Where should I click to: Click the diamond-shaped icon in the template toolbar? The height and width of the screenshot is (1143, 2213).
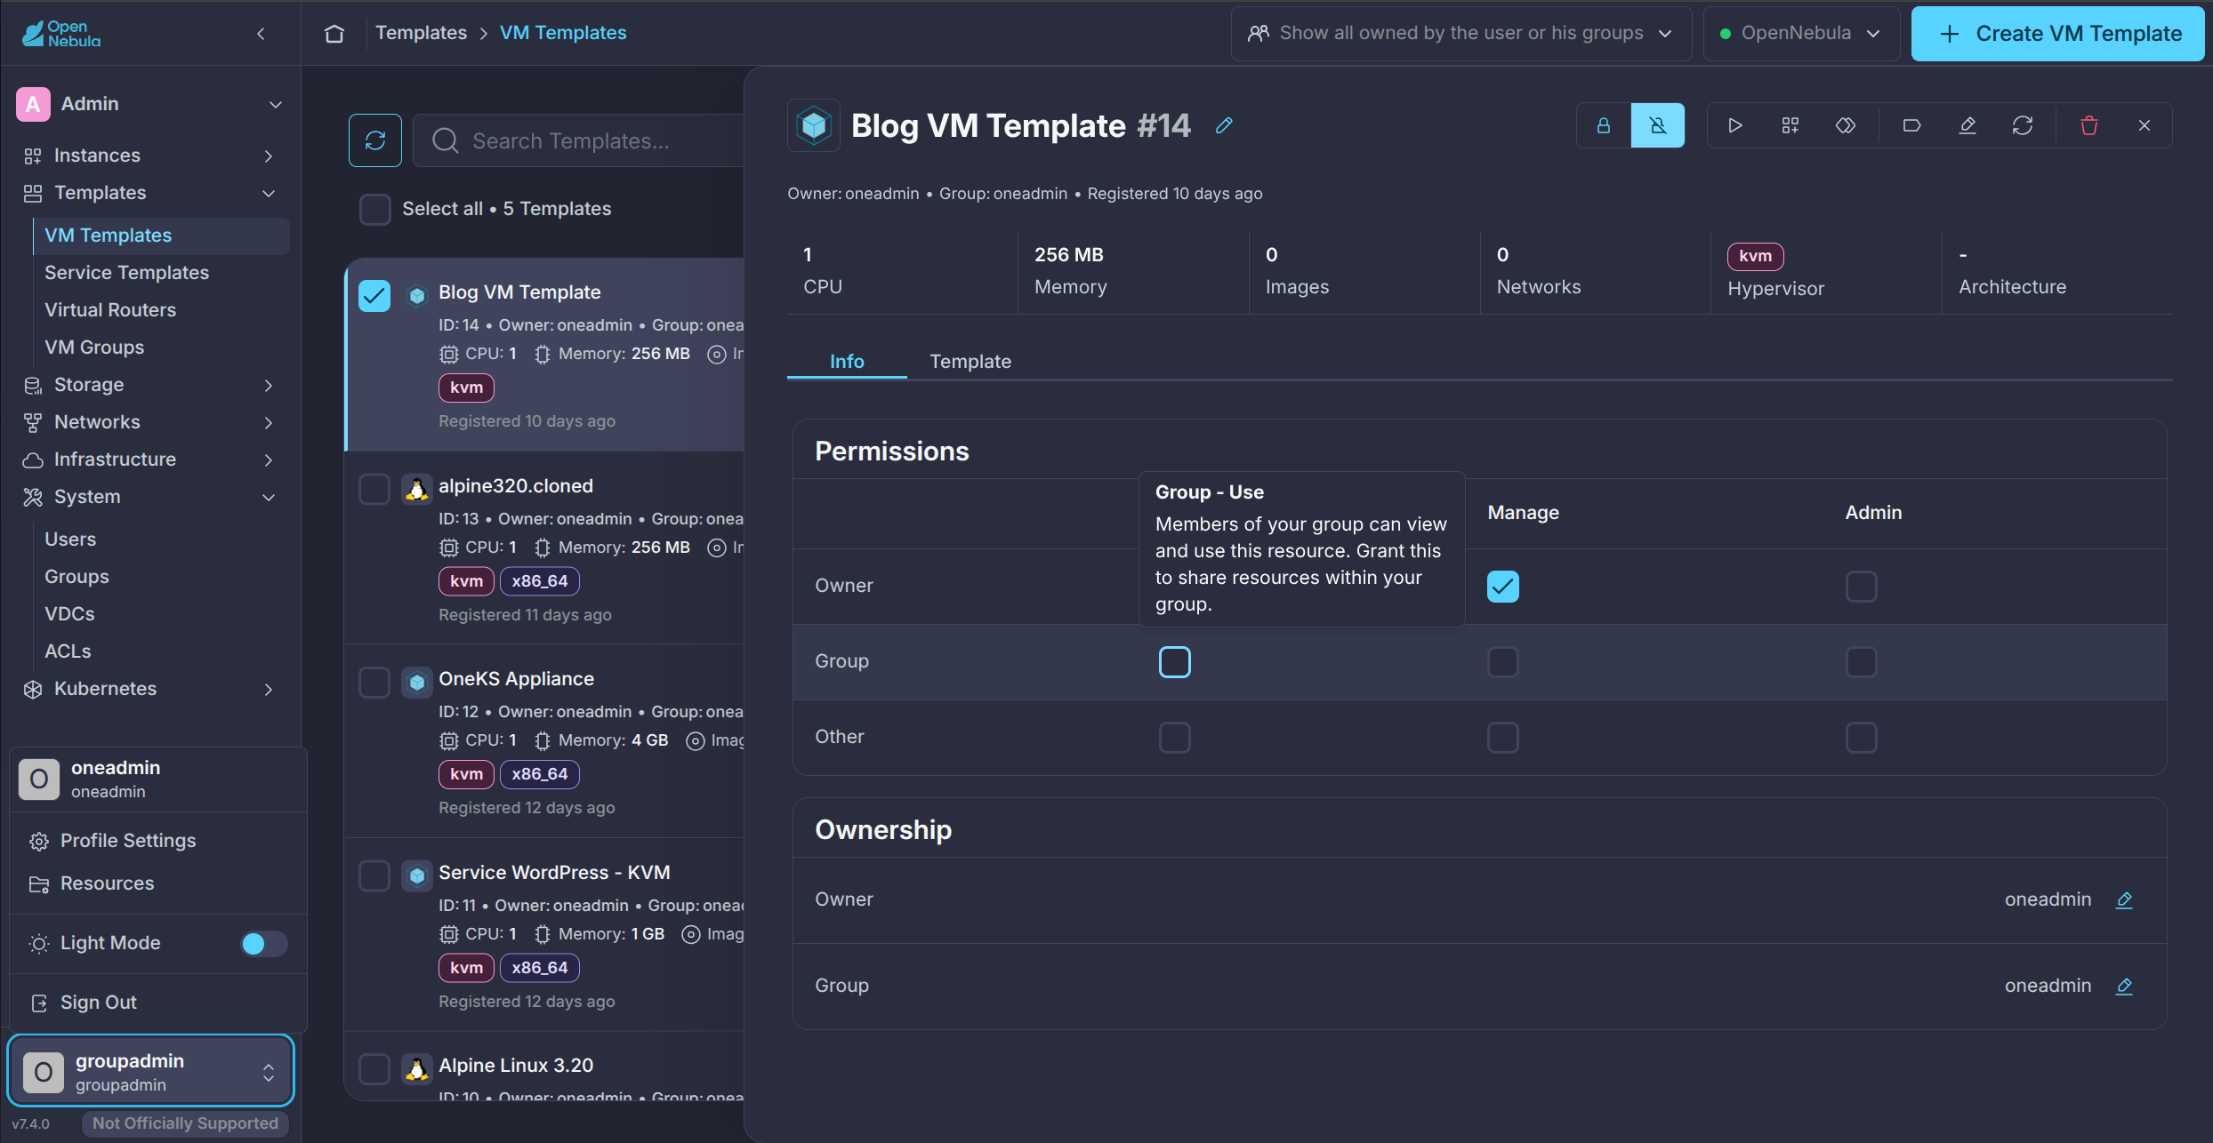point(1846,125)
